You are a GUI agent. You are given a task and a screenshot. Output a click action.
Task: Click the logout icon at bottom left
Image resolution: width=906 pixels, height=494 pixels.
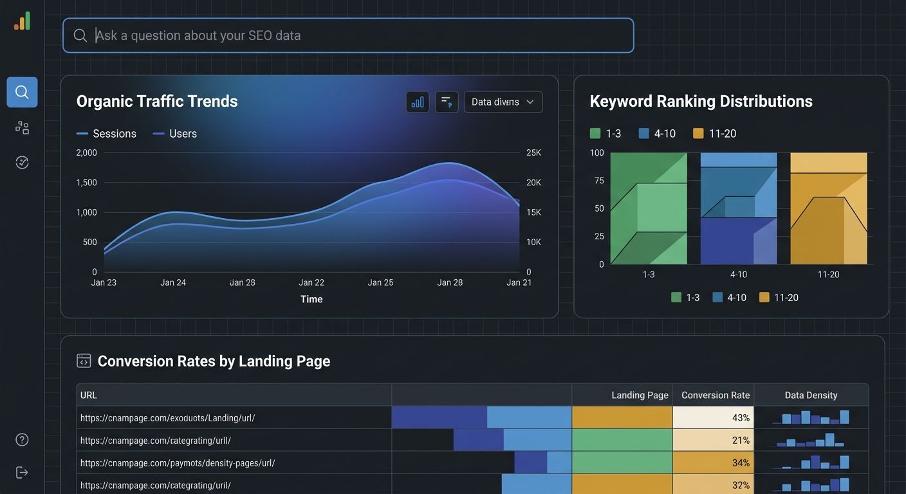point(21,471)
